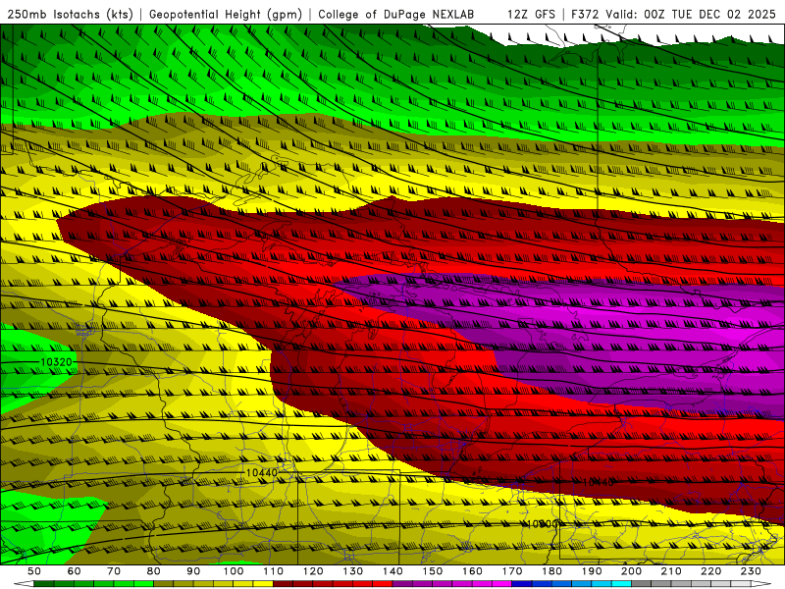This screenshot has height=589, width=785.
Task: Click the left arrow end of color bar
Action: [26, 584]
